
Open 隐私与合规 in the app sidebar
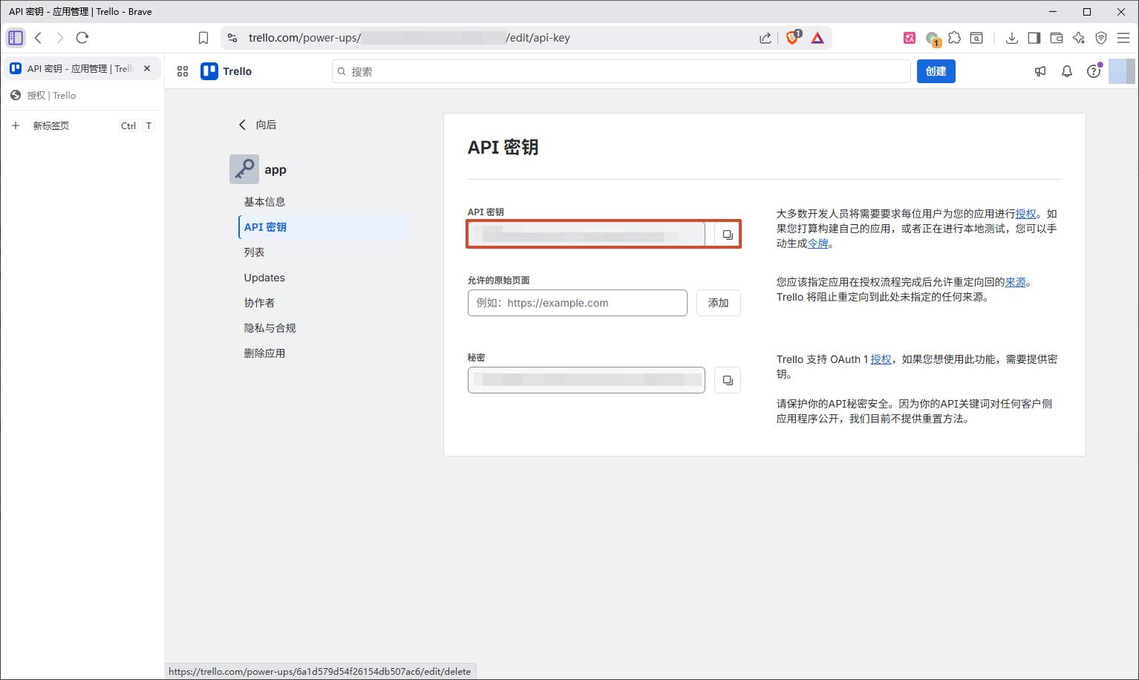pos(270,328)
